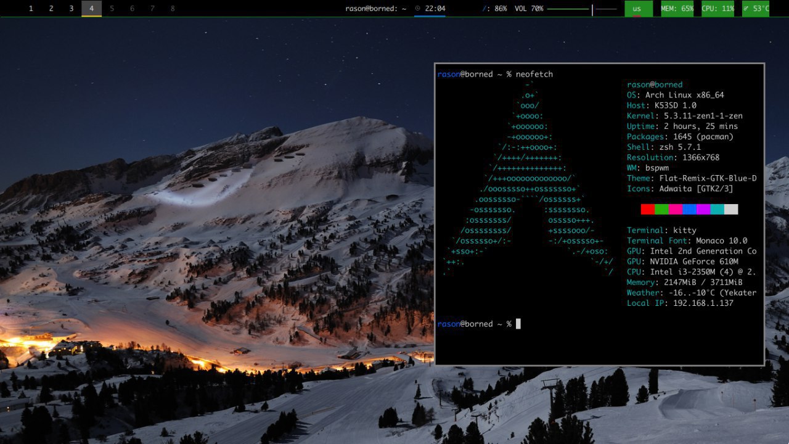Open the MEM 65% memory module

click(x=677, y=9)
